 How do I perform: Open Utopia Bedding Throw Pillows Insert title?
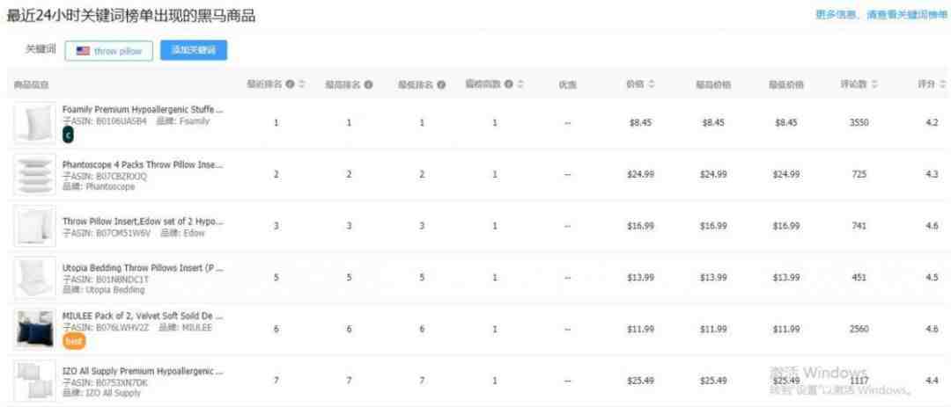[143, 267]
